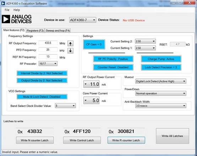Image resolution: width=197 pixels, height=156 pixels.
Task: Close the ADF4360-x Evaluation Software window
Action: coord(190,2)
